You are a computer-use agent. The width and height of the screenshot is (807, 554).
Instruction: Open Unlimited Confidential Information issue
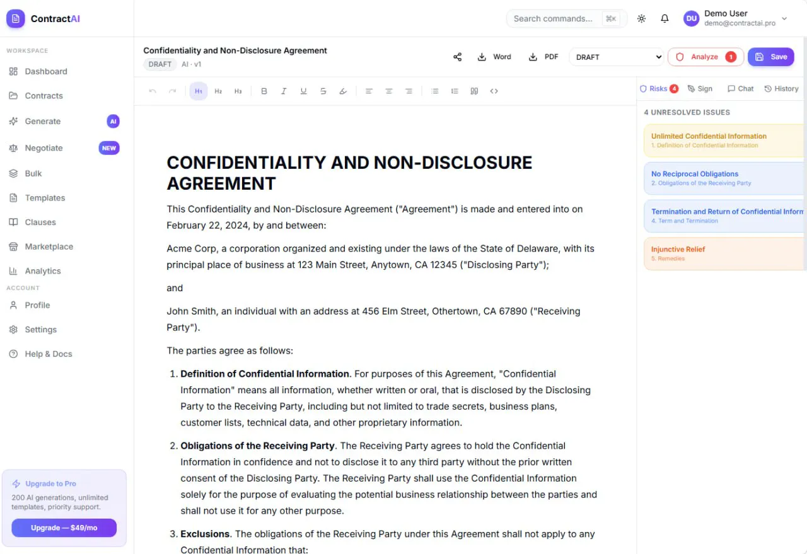tap(725, 141)
